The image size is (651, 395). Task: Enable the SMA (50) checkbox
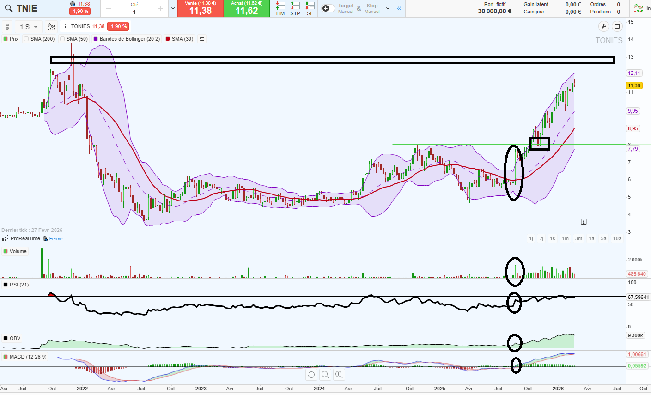pos(62,39)
